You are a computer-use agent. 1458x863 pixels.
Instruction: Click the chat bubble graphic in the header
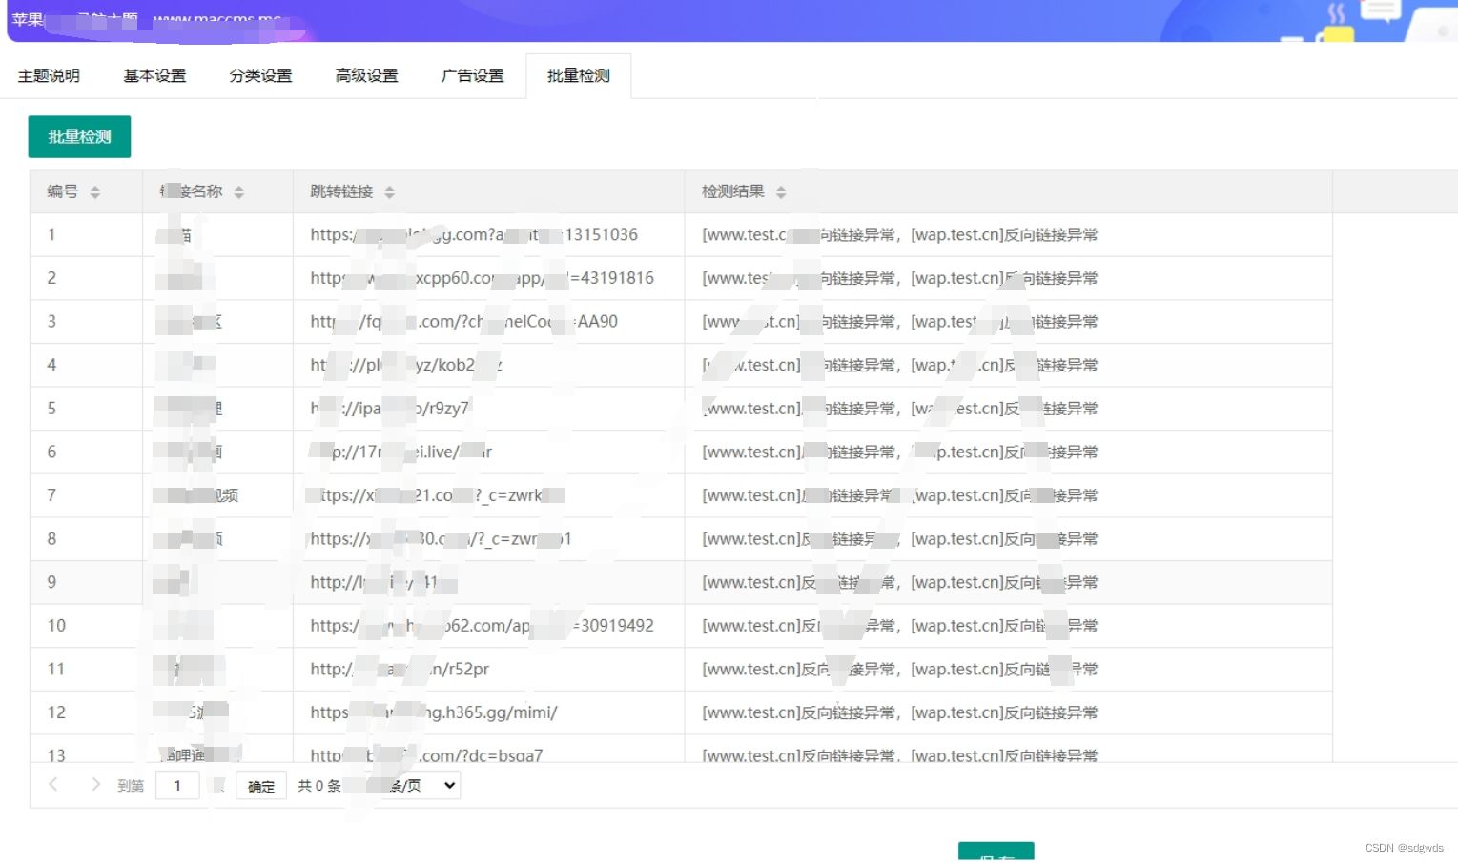tap(1381, 10)
